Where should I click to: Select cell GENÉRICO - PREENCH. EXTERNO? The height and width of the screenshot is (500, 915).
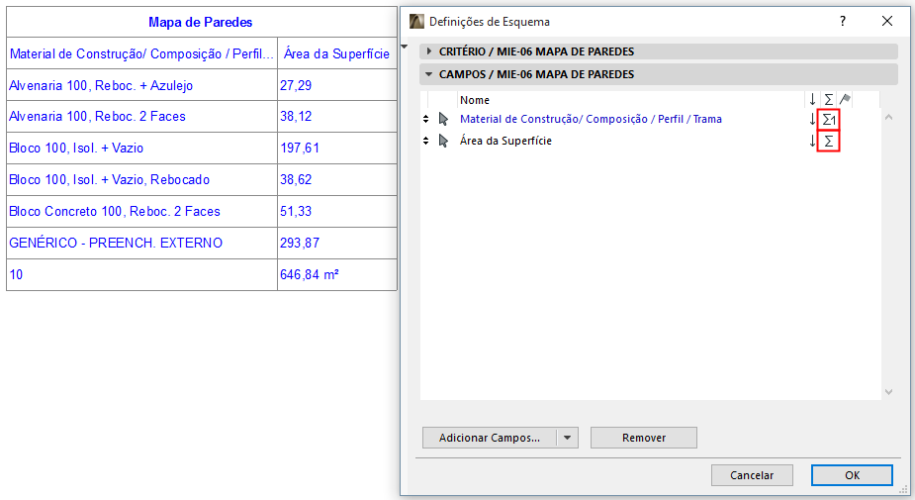(141, 243)
